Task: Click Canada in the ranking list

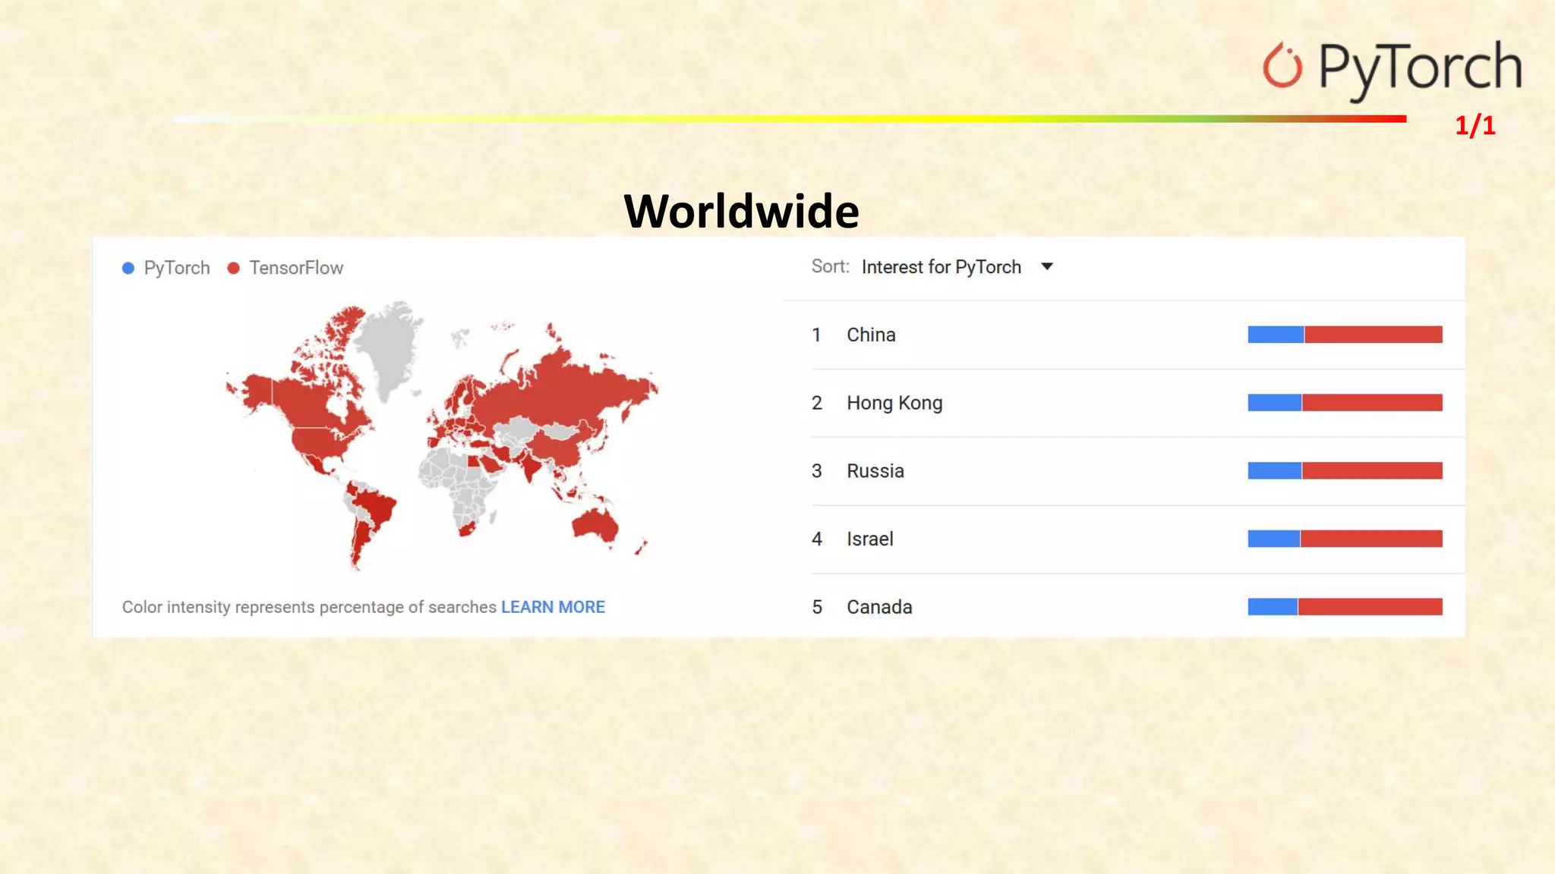Action: point(879,607)
